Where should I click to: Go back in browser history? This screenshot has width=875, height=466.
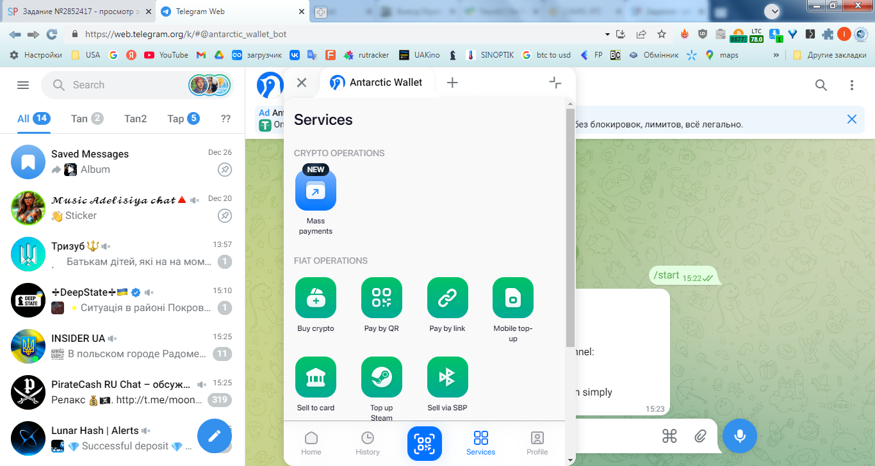[15, 34]
